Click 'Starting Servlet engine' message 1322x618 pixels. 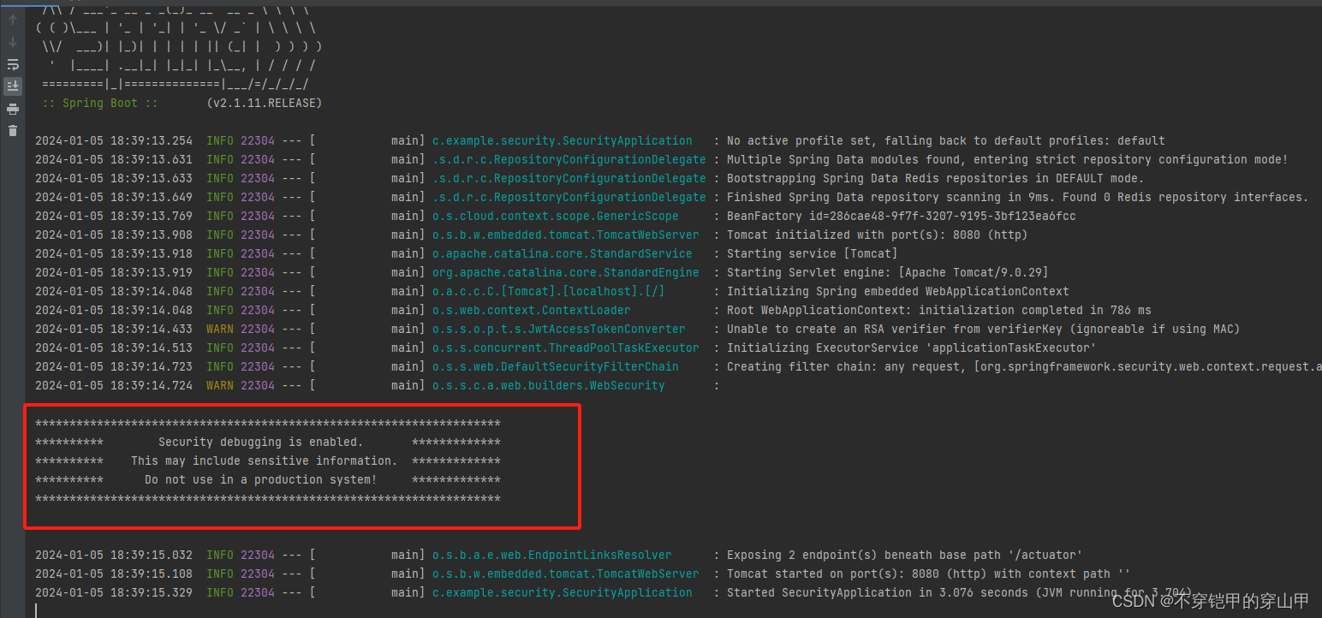tap(887, 272)
